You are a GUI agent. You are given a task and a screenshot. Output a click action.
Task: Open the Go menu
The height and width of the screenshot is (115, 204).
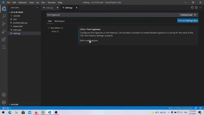tap(38, 2)
